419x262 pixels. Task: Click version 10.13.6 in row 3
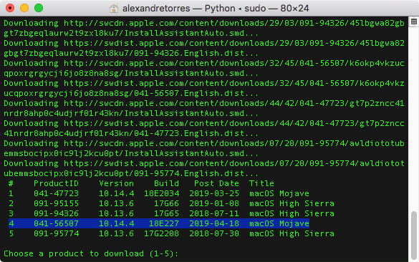pyautogui.click(x=116, y=213)
